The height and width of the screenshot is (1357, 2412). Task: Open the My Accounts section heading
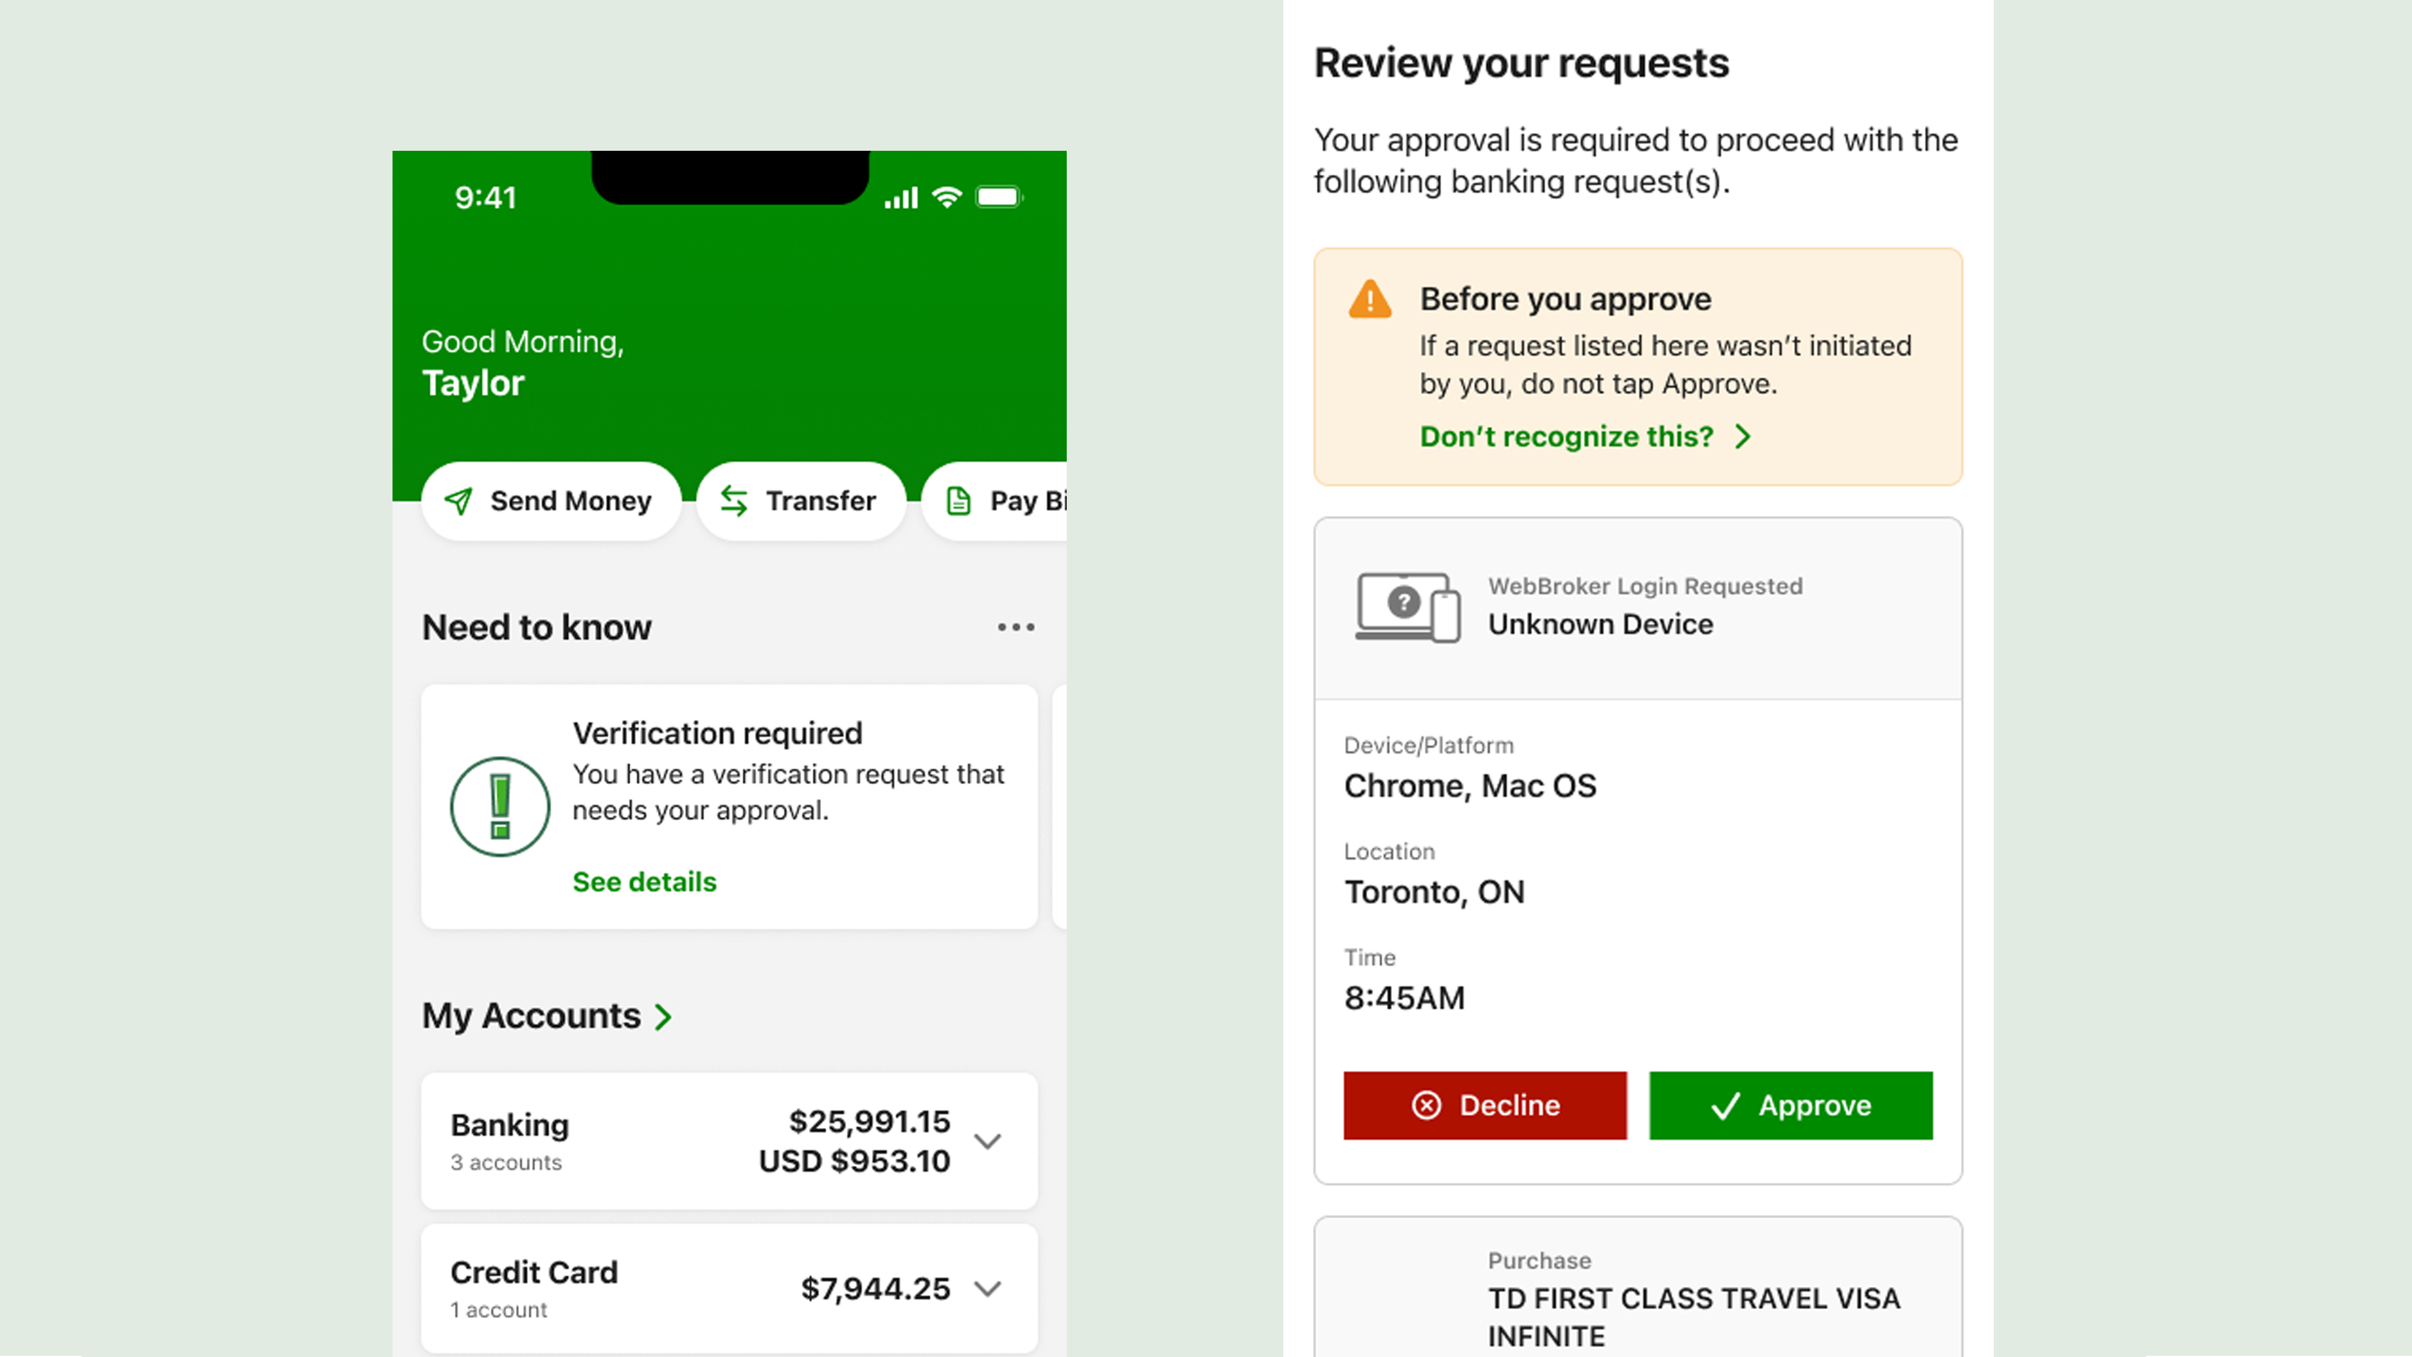[531, 1016]
